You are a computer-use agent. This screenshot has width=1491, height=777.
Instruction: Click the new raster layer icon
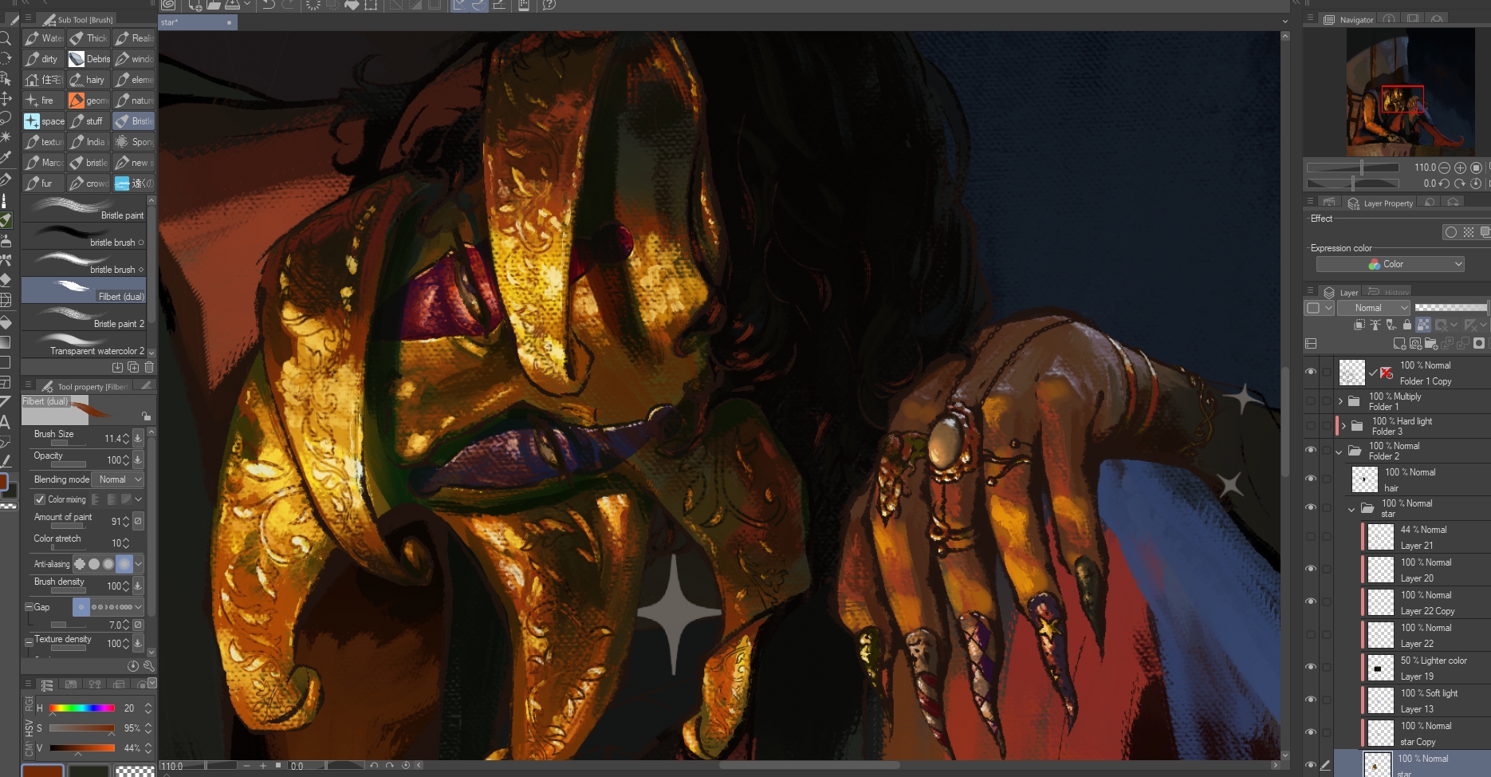click(1399, 344)
